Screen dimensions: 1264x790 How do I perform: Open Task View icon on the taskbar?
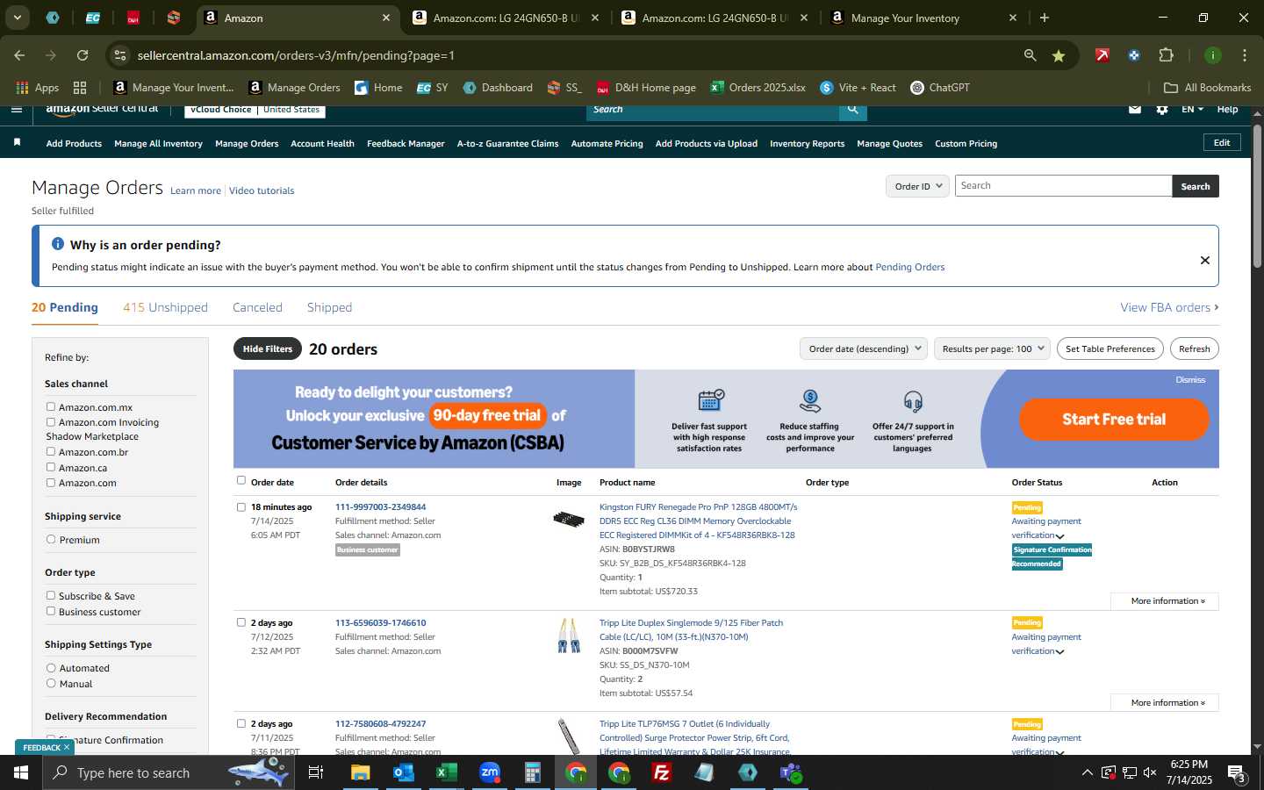pos(316,772)
